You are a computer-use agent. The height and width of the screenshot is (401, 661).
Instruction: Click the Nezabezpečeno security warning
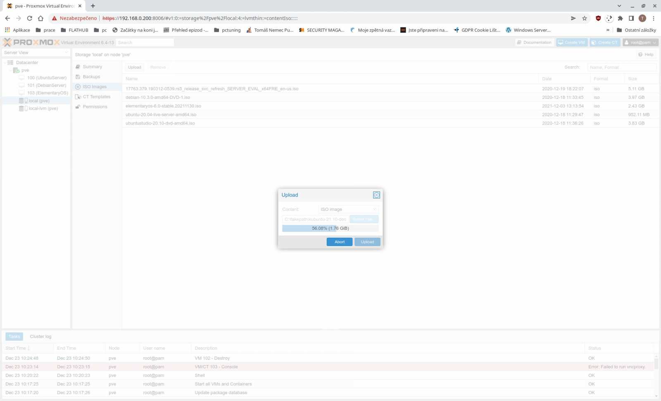point(74,18)
